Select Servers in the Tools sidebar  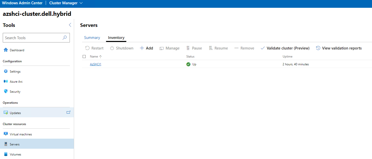(15, 144)
